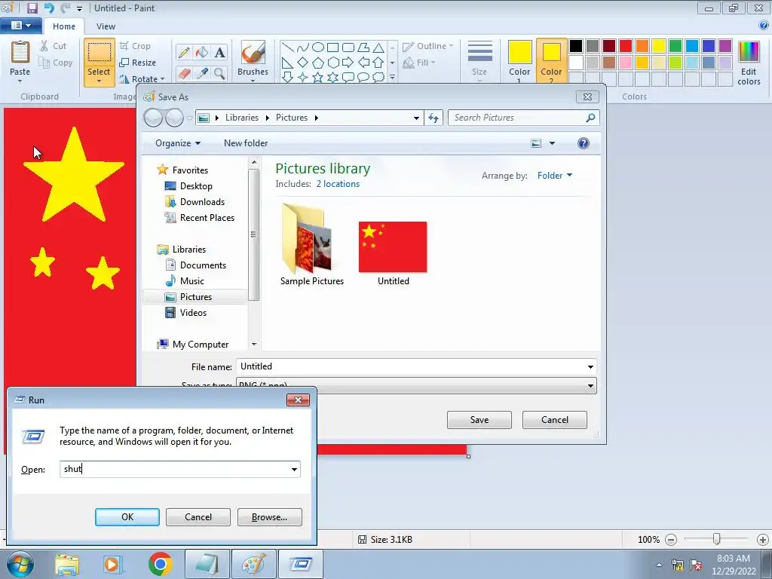Click Cancel in the Save As dialog

(x=554, y=420)
